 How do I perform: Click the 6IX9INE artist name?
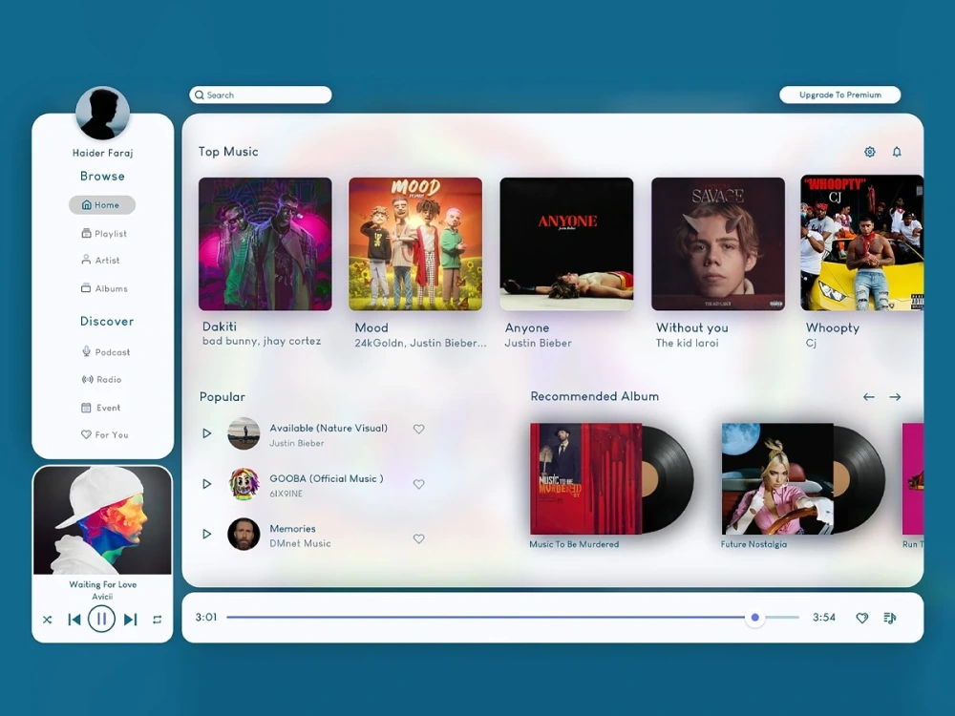click(x=286, y=494)
